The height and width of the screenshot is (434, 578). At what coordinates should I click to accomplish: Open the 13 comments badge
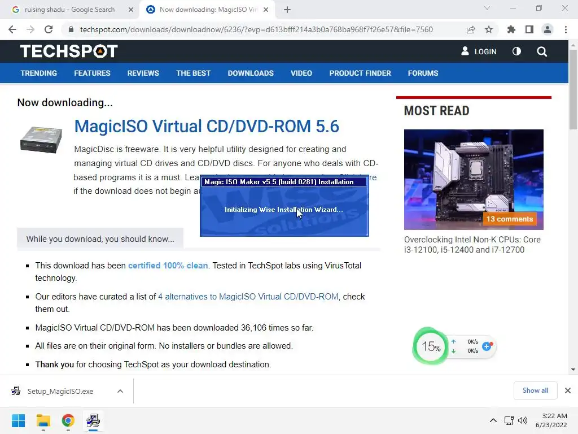510,219
